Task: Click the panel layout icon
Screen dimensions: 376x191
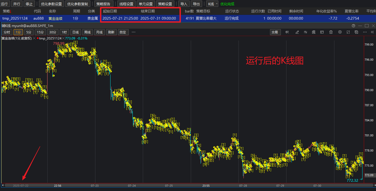Action: click(x=322, y=32)
